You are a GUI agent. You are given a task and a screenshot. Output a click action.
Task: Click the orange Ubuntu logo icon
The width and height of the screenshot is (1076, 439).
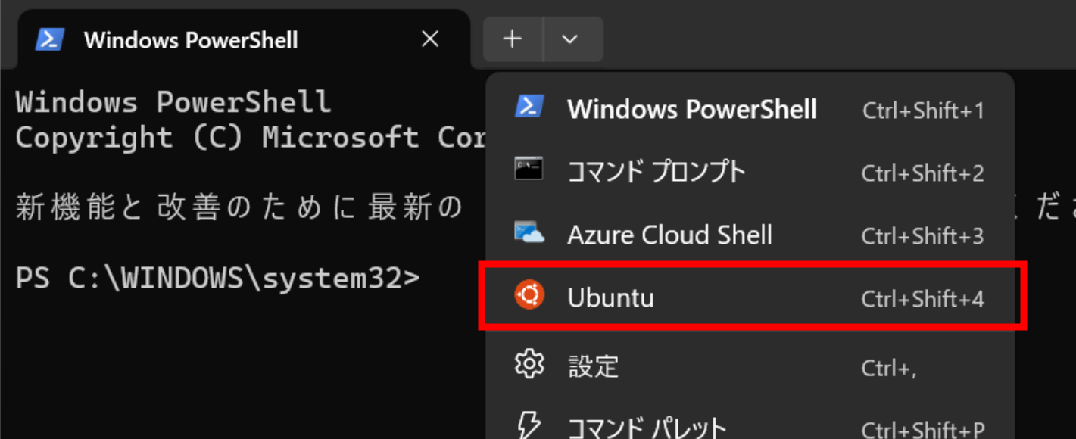tap(529, 296)
